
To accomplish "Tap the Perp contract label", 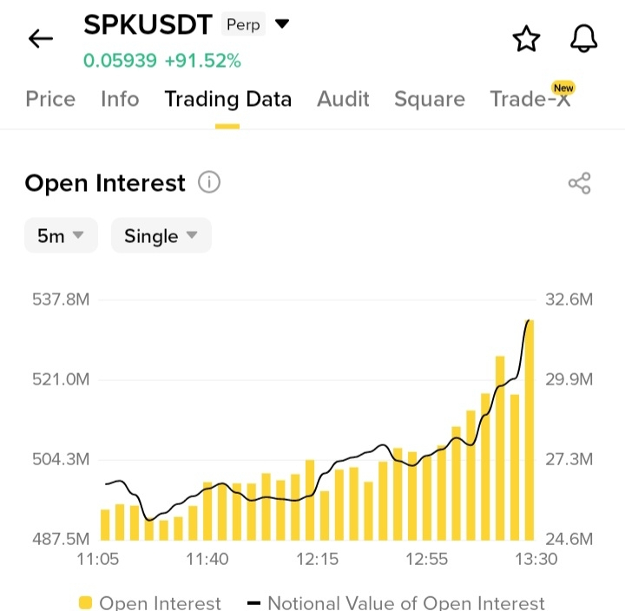I will pyautogui.click(x=243, y=24).
